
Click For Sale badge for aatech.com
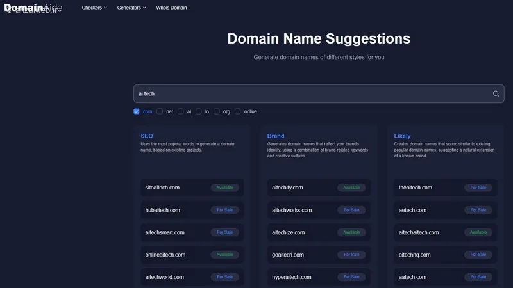click(x=478, y=277)
